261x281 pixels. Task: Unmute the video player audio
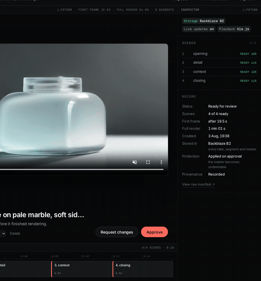pos(135,162)
